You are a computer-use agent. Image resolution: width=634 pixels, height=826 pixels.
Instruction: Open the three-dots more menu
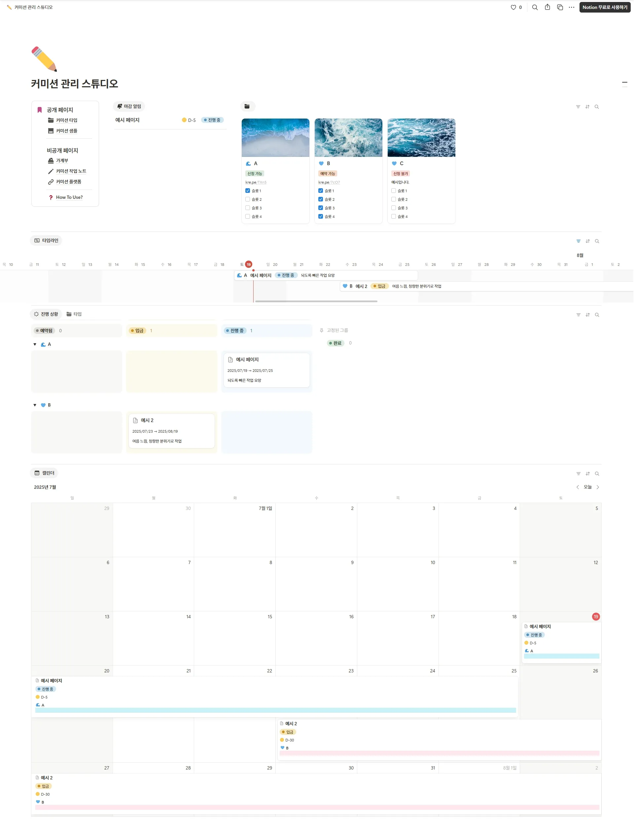click(x=571, y=7)
